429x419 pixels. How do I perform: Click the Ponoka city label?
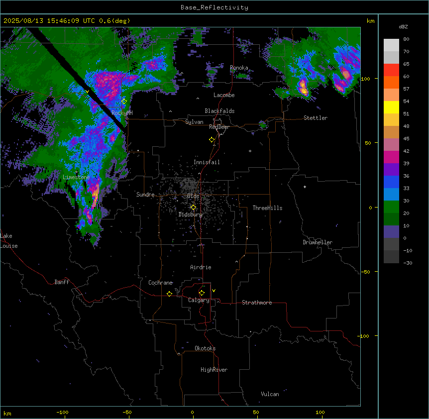pyautogui.click(x=239, y=68)
